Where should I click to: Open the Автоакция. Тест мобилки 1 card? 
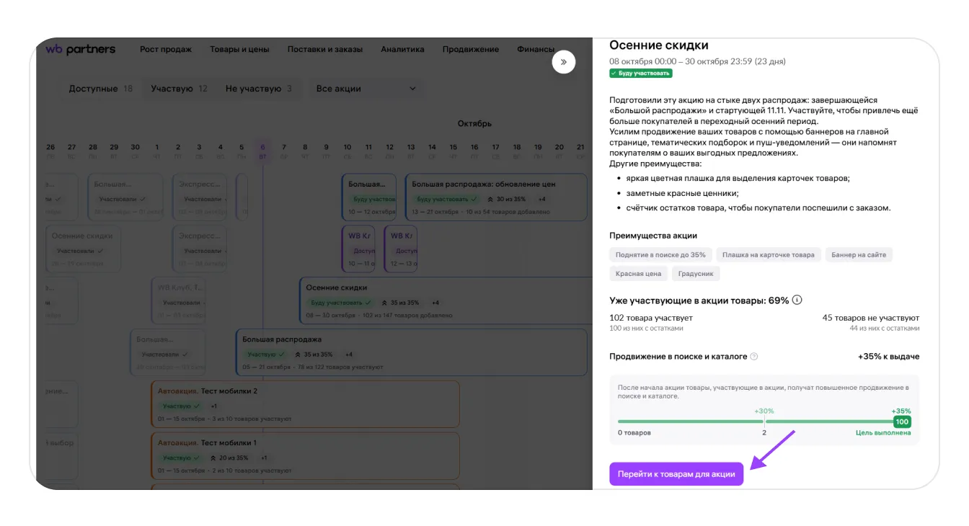(x=305, y=456)
